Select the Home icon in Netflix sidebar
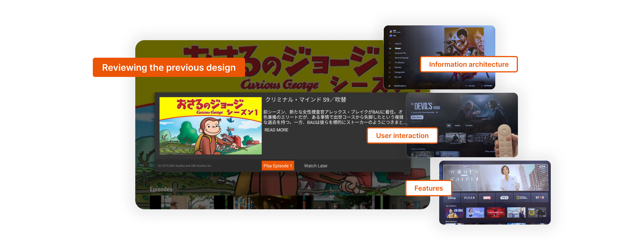This screenshot has height=250, width=643. (x=390, y=48)
